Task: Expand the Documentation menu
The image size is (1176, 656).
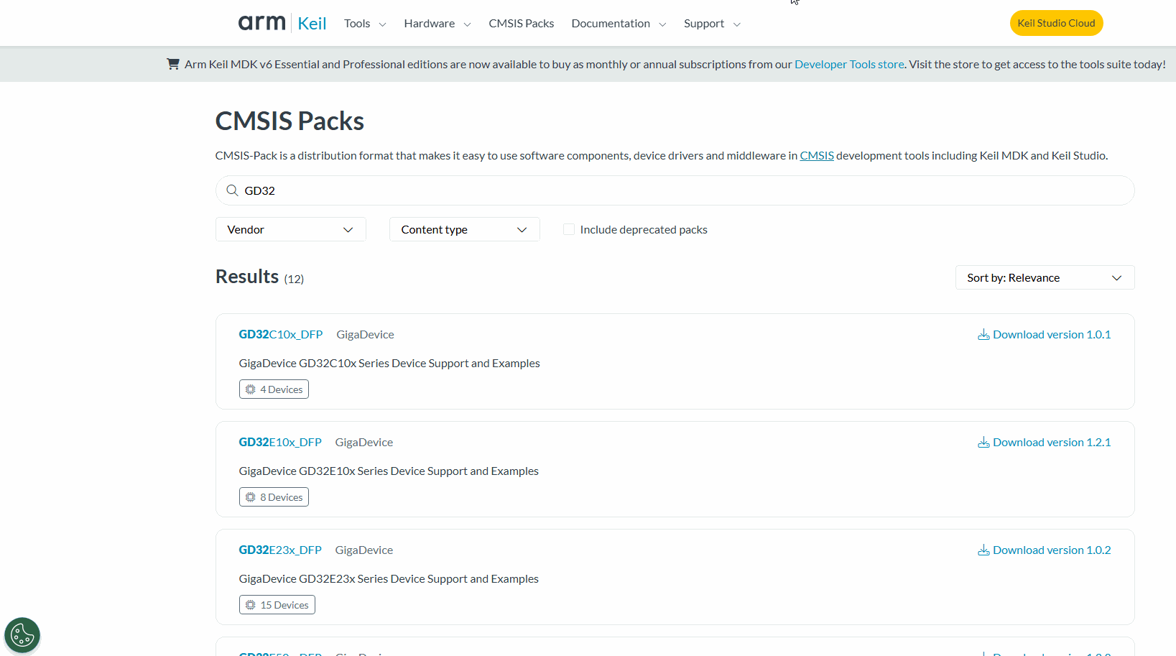Action: click(619, 24)
